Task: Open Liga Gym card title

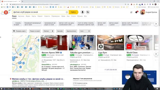Action: [x=102, y=53]
